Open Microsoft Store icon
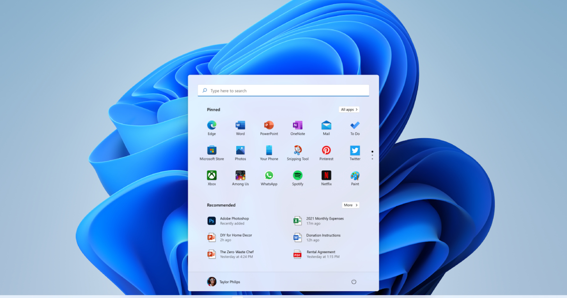Image resolution: width=567 pixels, height=298 pixels. [x=212, y=150]
